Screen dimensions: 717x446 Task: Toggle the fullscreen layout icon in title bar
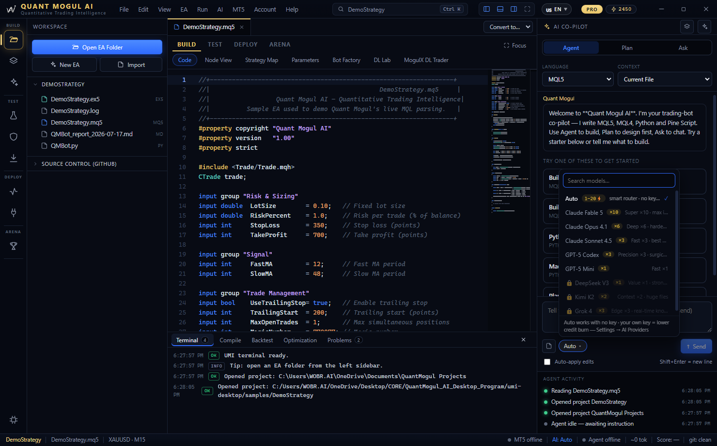tap(528, 9)
